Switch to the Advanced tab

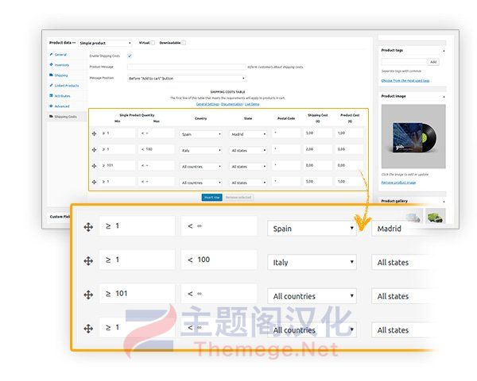pyautogui.click(x=62, y=106)
